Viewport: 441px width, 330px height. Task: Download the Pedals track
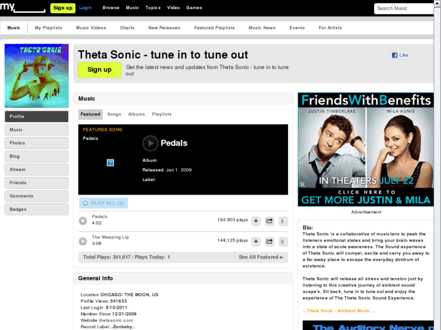[283, 221]
